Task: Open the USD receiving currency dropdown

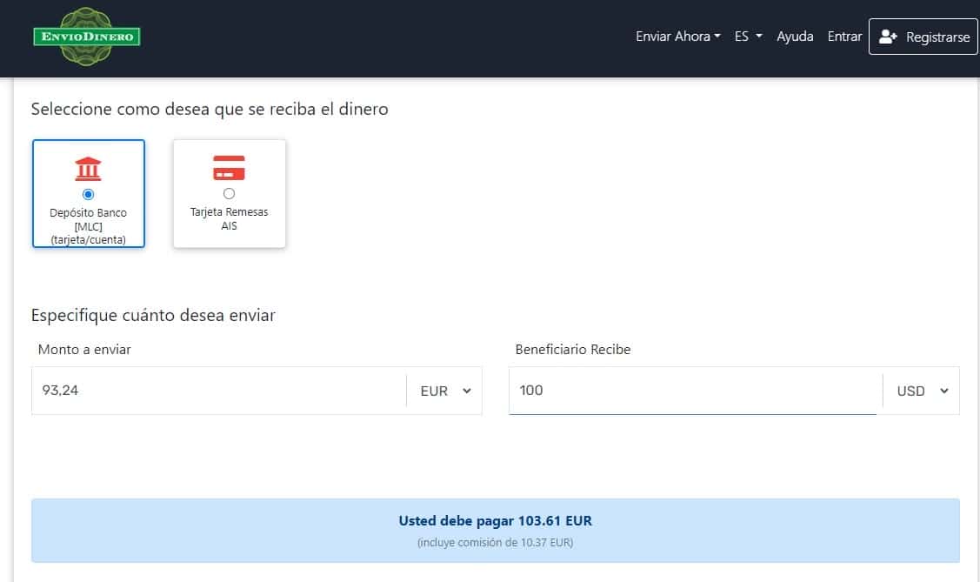Action: [x=921, y=391]
